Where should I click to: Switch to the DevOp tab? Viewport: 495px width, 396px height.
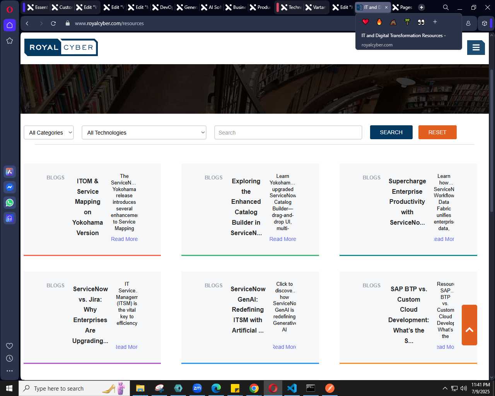(x=163, y=7)
